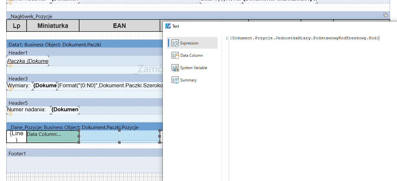Viewport: 397px width, 181px height.
Task: Select the Format N0 expression text component
Action: click(110, 86)
